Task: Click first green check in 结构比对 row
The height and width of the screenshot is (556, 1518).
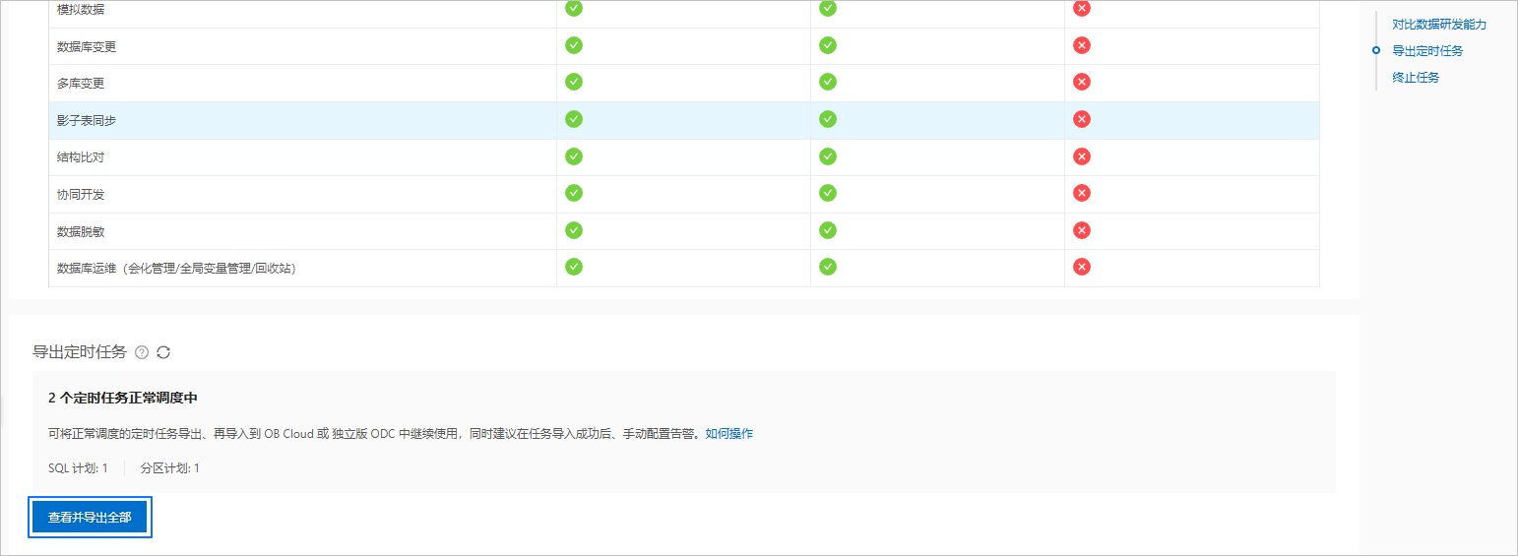Action: [x=574, y=156]
